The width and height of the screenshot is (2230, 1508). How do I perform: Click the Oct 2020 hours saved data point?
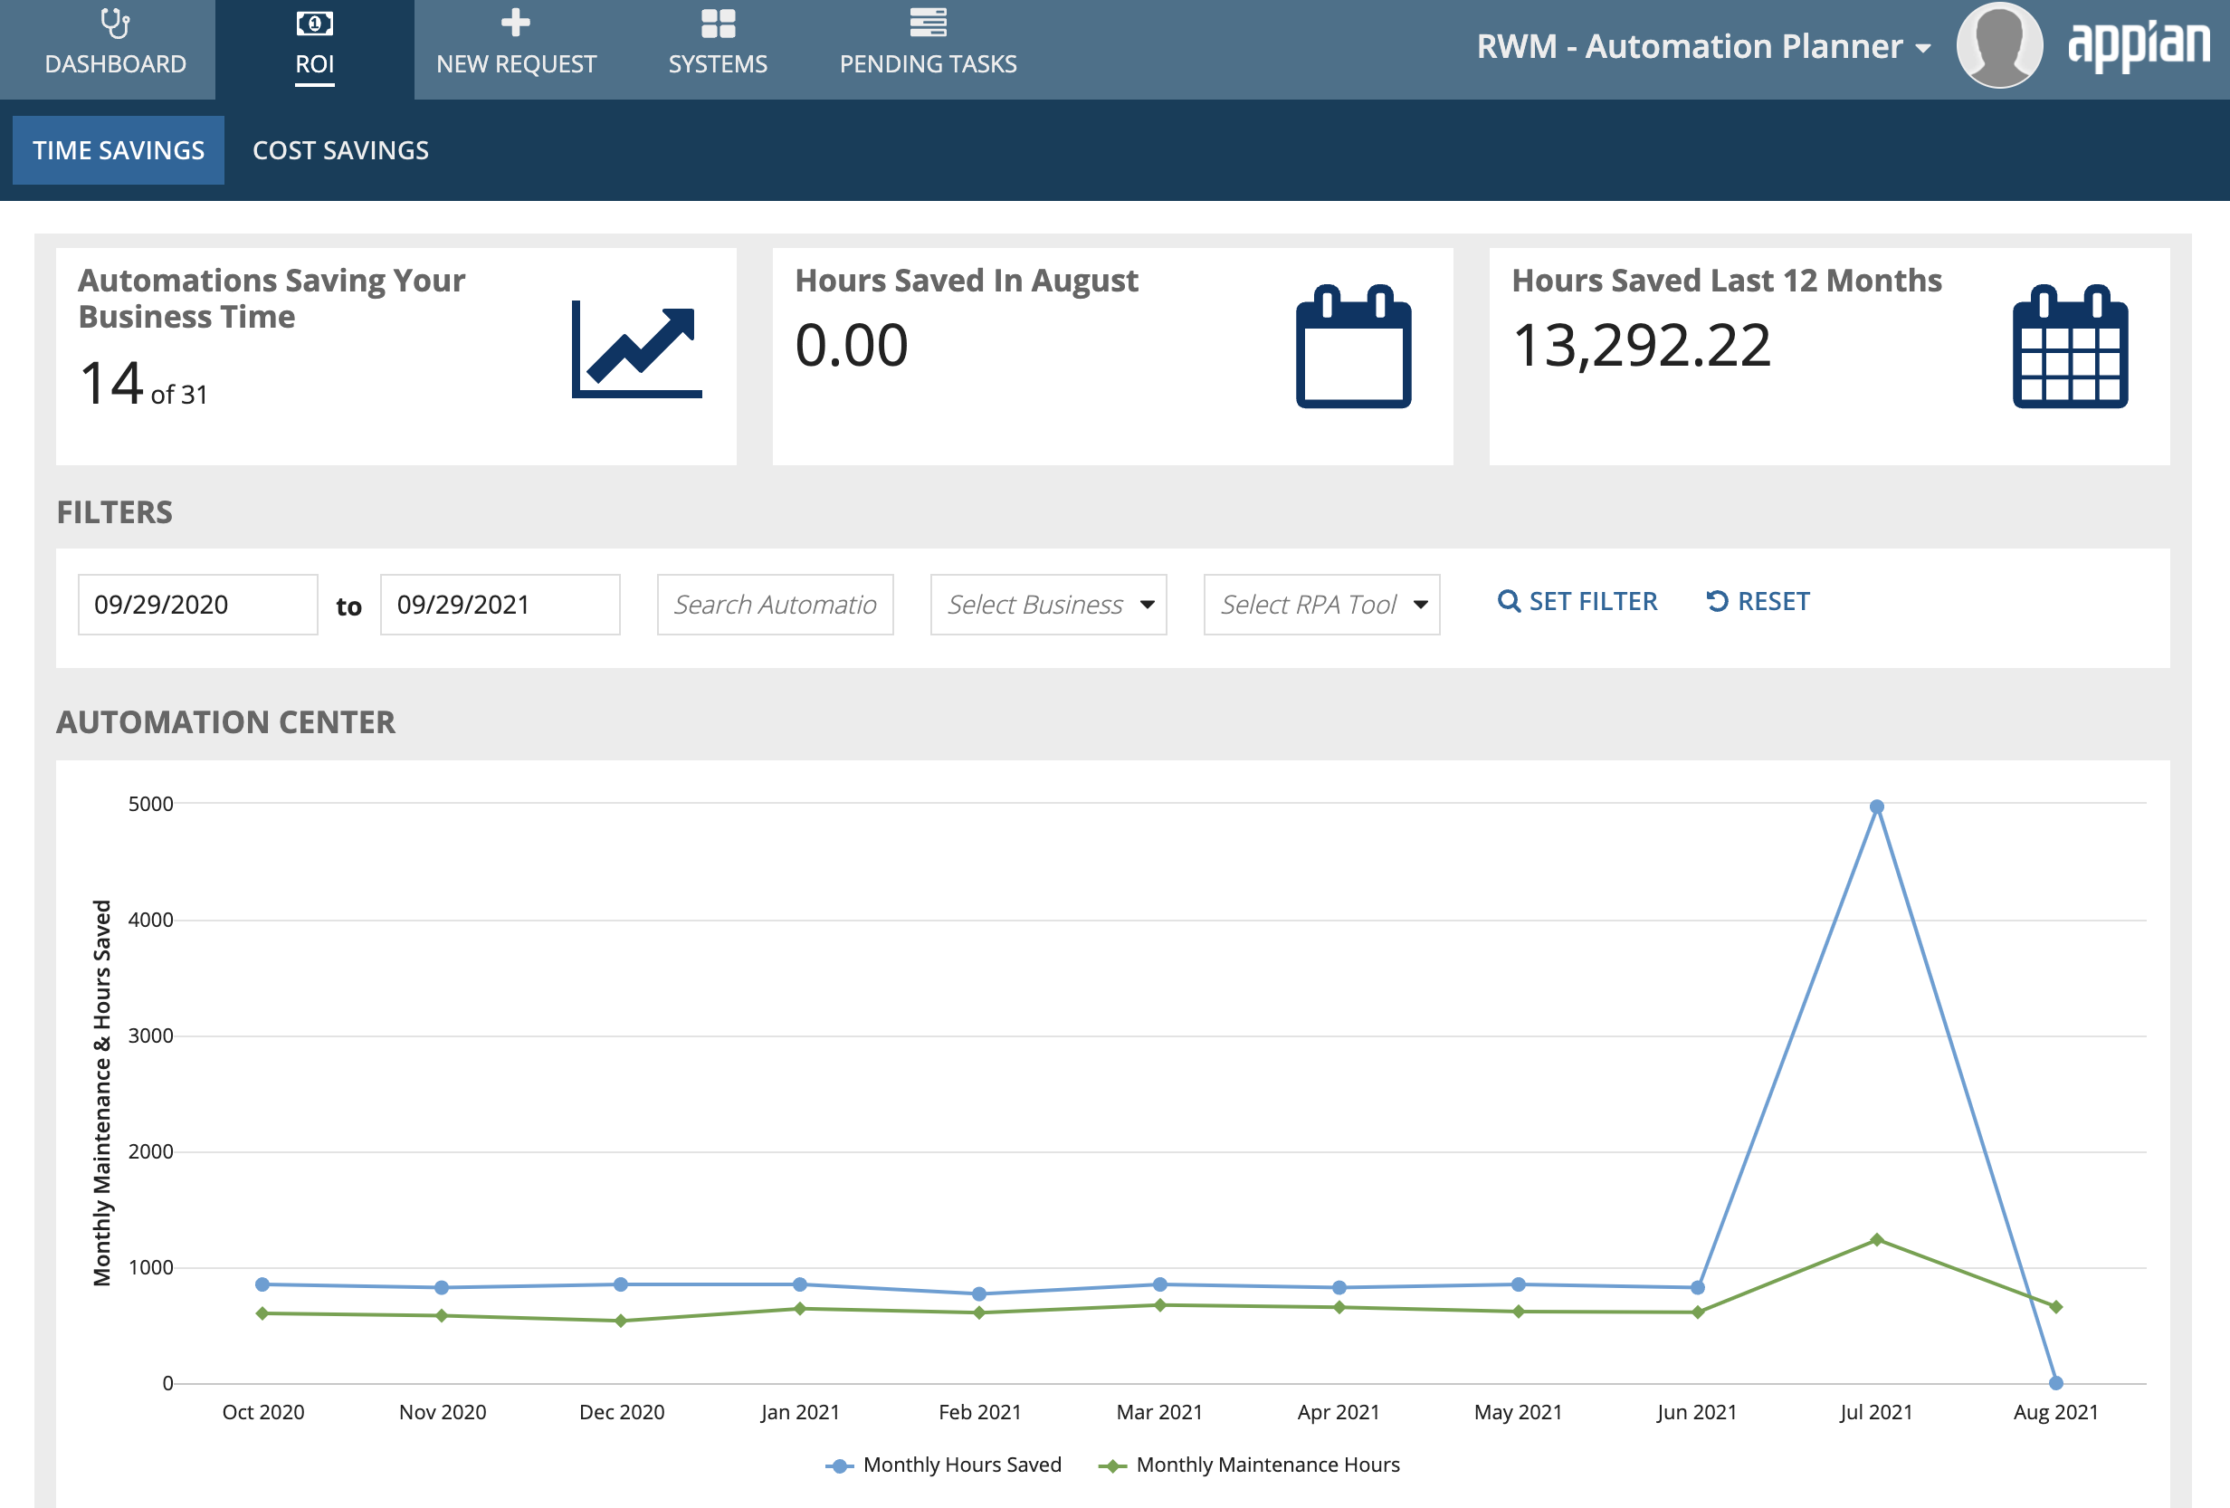coord(262,1284)
